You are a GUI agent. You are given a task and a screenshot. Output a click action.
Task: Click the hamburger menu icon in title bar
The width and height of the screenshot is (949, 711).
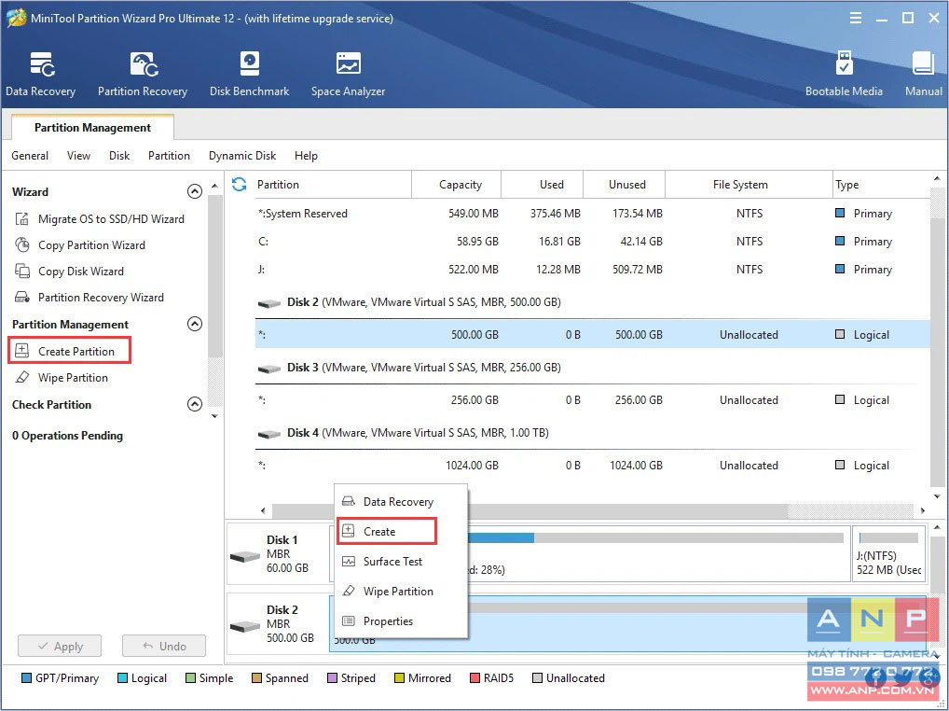tap(856, 18)
